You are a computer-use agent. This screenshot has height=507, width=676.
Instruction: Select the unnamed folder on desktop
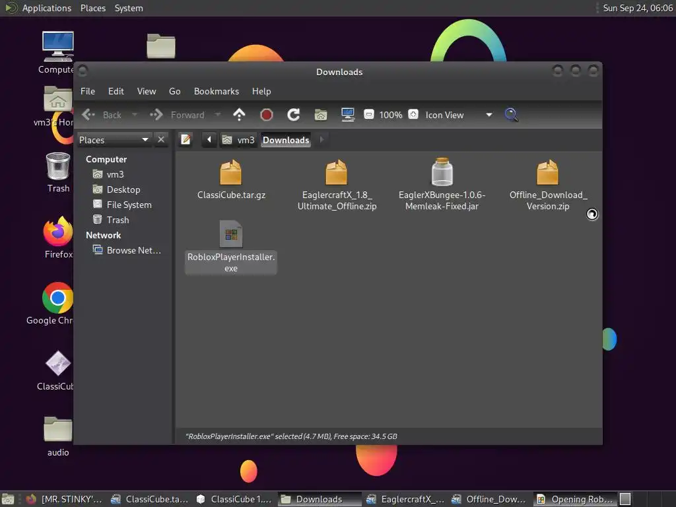click(161, 46)
